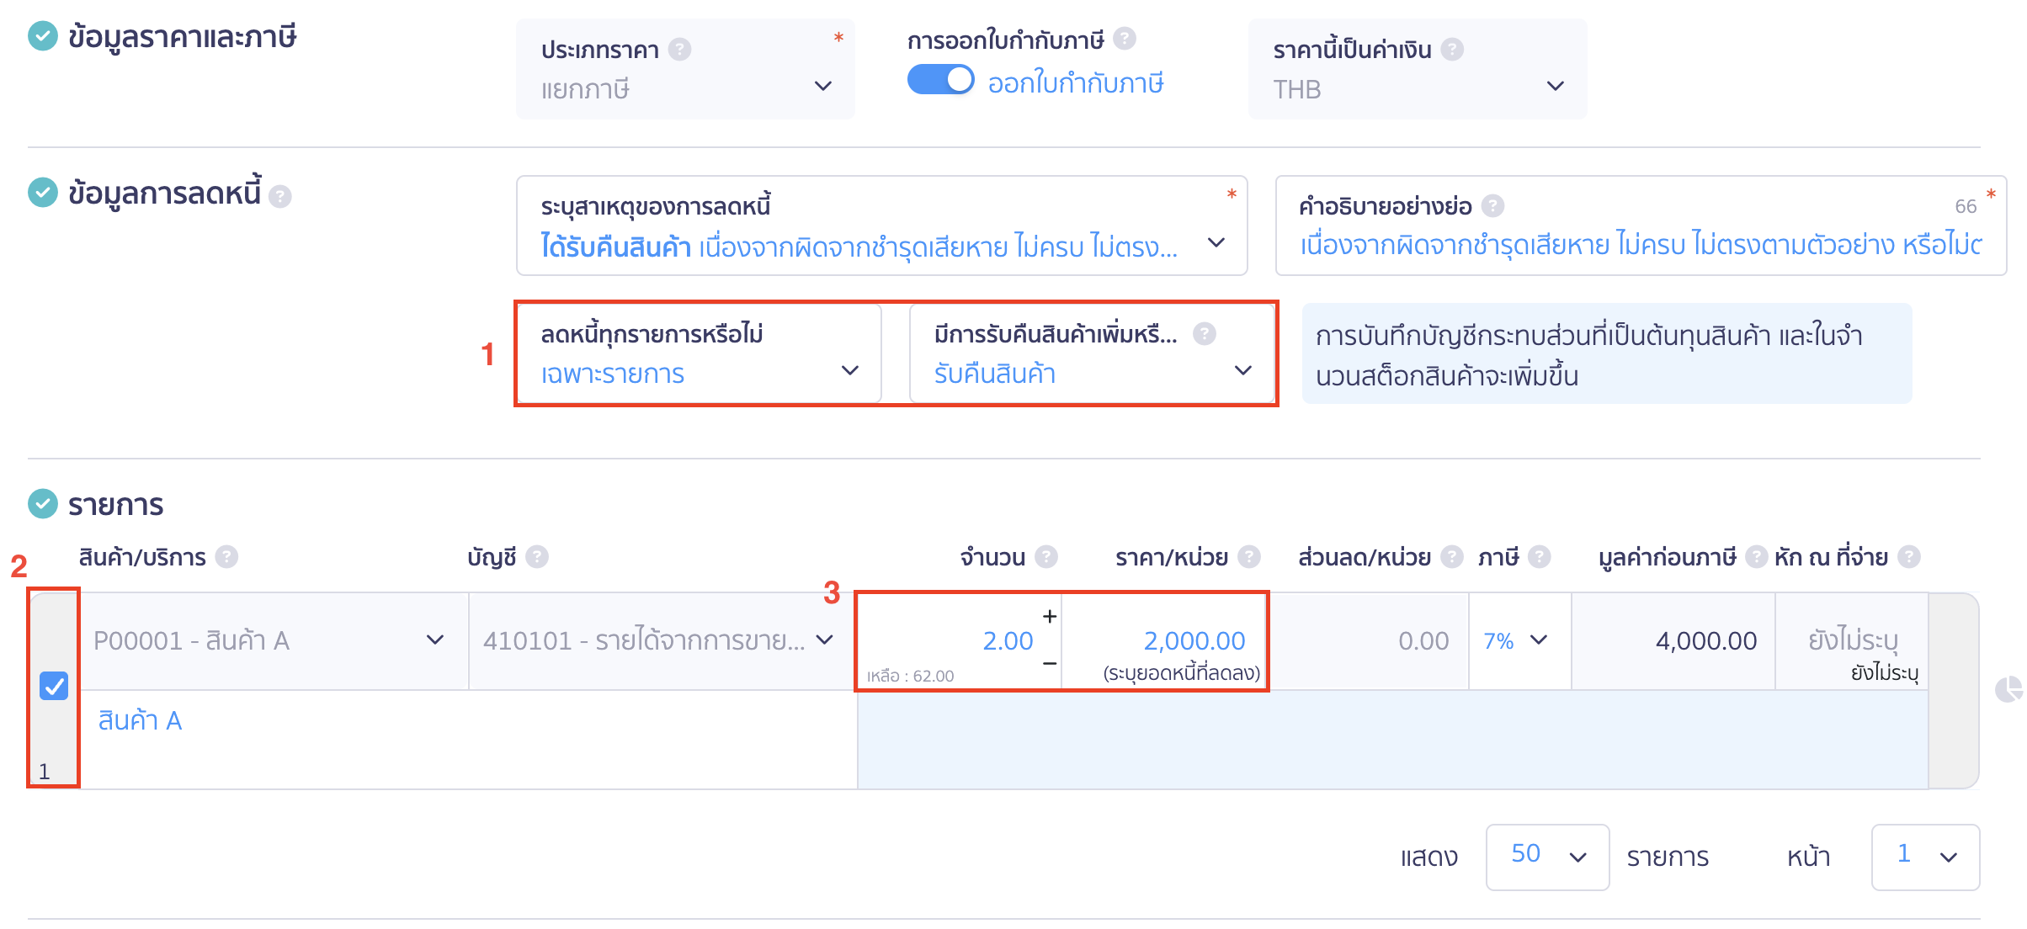Viewport: 2027px width, 929px height.
Task: Click the สินค้า A description text
Action: click(x=140, y=721)
